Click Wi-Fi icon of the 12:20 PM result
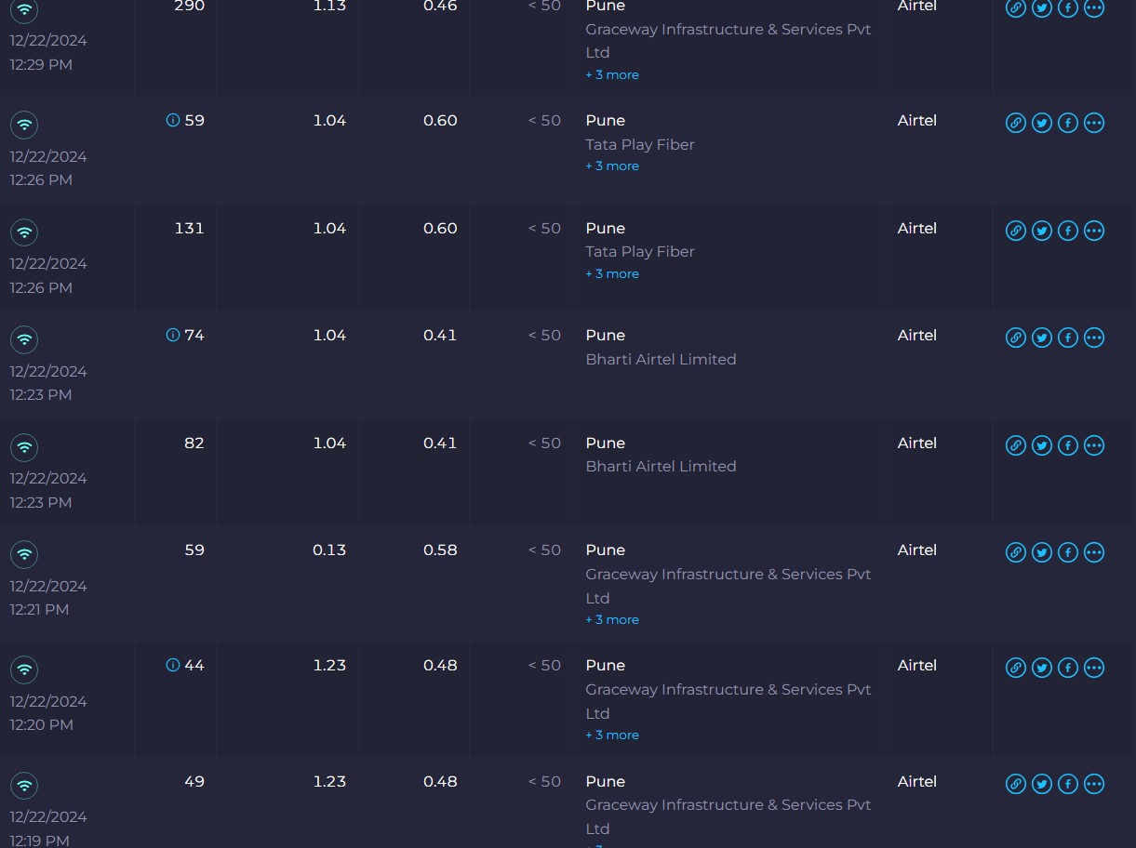The image size is (1136, 848). (x=24, y=669)
